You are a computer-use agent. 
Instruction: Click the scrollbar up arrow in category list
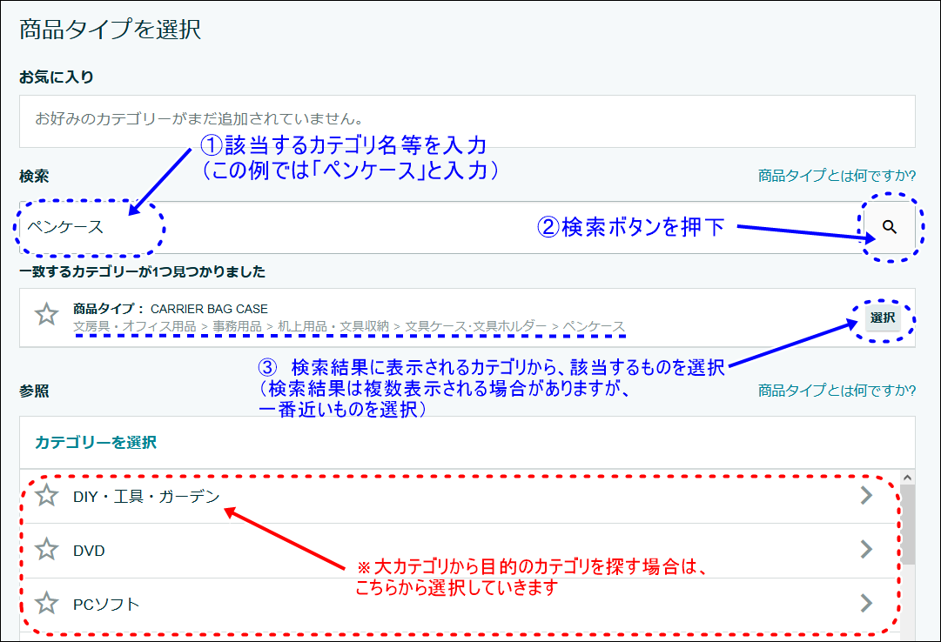[907, 478]
